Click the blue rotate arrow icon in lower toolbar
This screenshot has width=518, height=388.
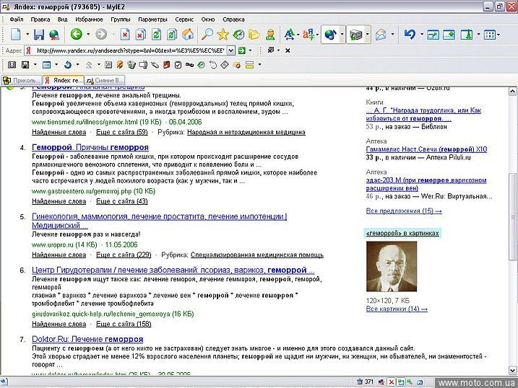pyautogui.click(x=68, y=65)
